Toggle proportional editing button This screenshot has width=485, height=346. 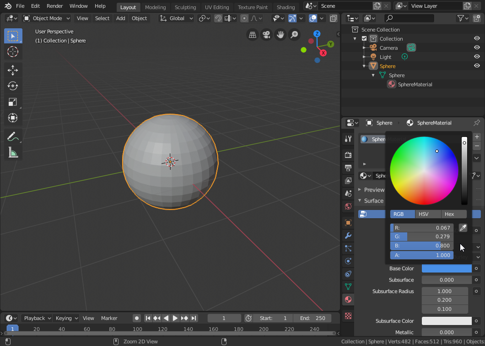click(244, 18)
